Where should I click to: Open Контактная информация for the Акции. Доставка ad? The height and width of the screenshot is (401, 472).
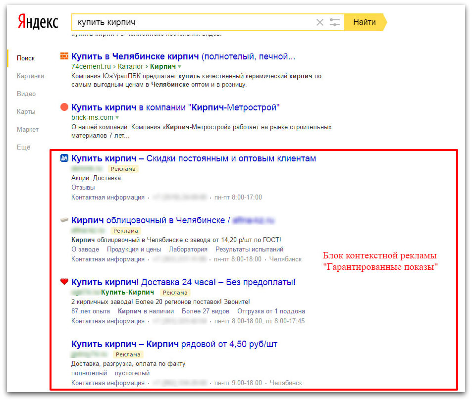click(x=108, y=198)
